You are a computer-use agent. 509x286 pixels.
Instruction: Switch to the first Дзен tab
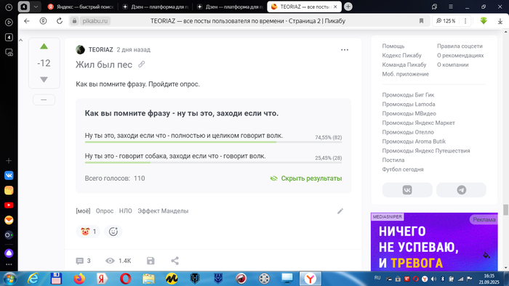155,7
